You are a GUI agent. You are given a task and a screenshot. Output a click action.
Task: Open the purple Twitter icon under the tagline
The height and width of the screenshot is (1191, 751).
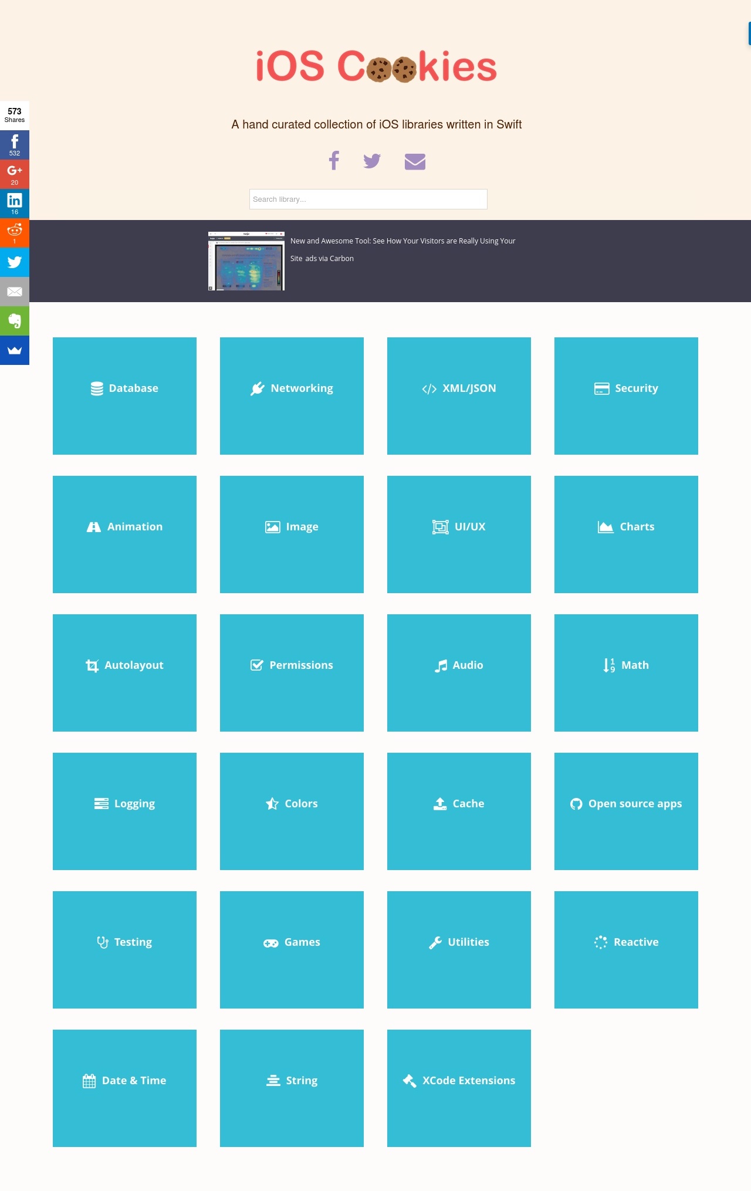372,161
